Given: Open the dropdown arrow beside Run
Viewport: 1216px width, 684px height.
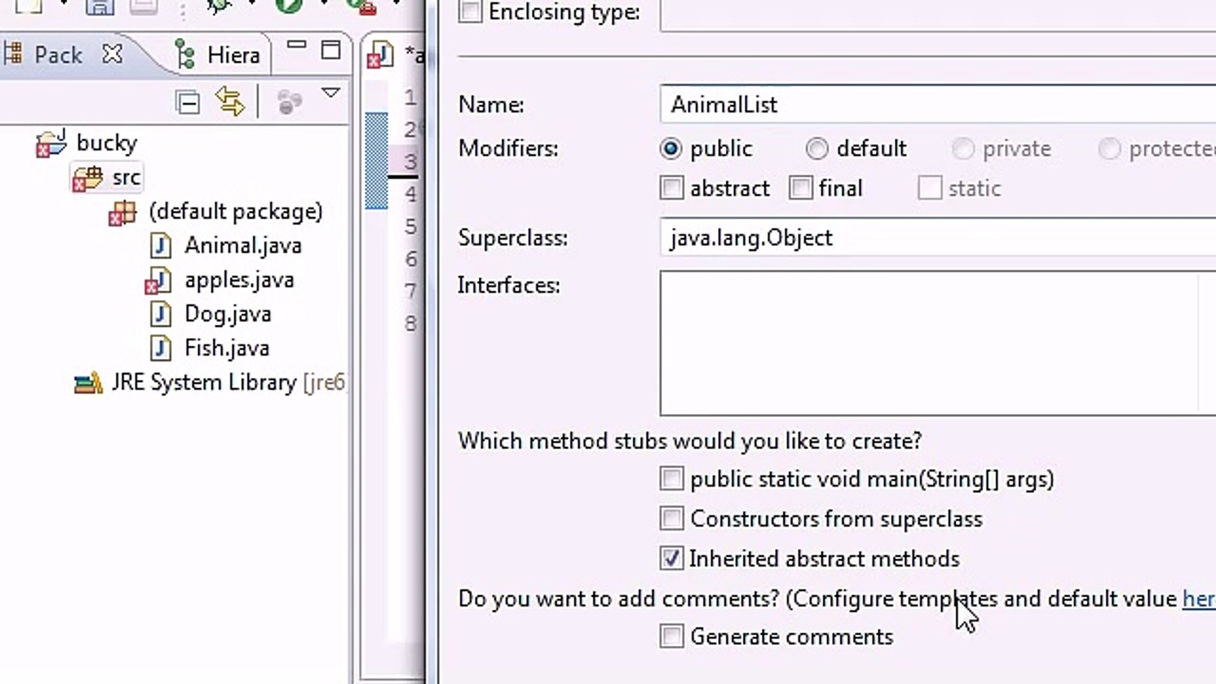Looking at the screenshot, I should 324,4.
